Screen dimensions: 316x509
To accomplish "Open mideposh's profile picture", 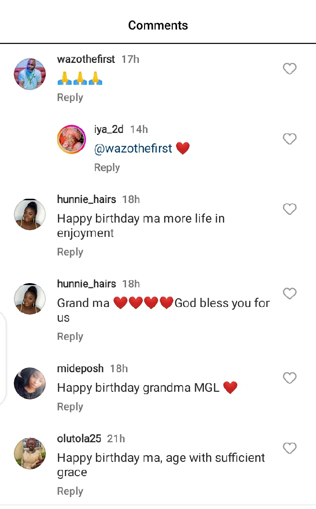I will pos(30,383).
